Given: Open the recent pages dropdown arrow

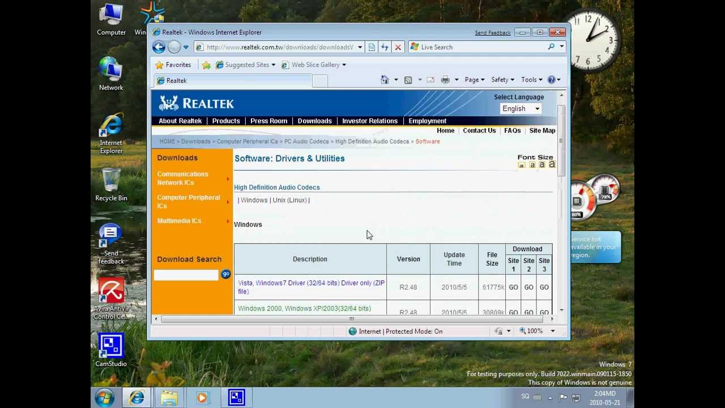Looking at the screenshot, I should (x=186, y=48).
